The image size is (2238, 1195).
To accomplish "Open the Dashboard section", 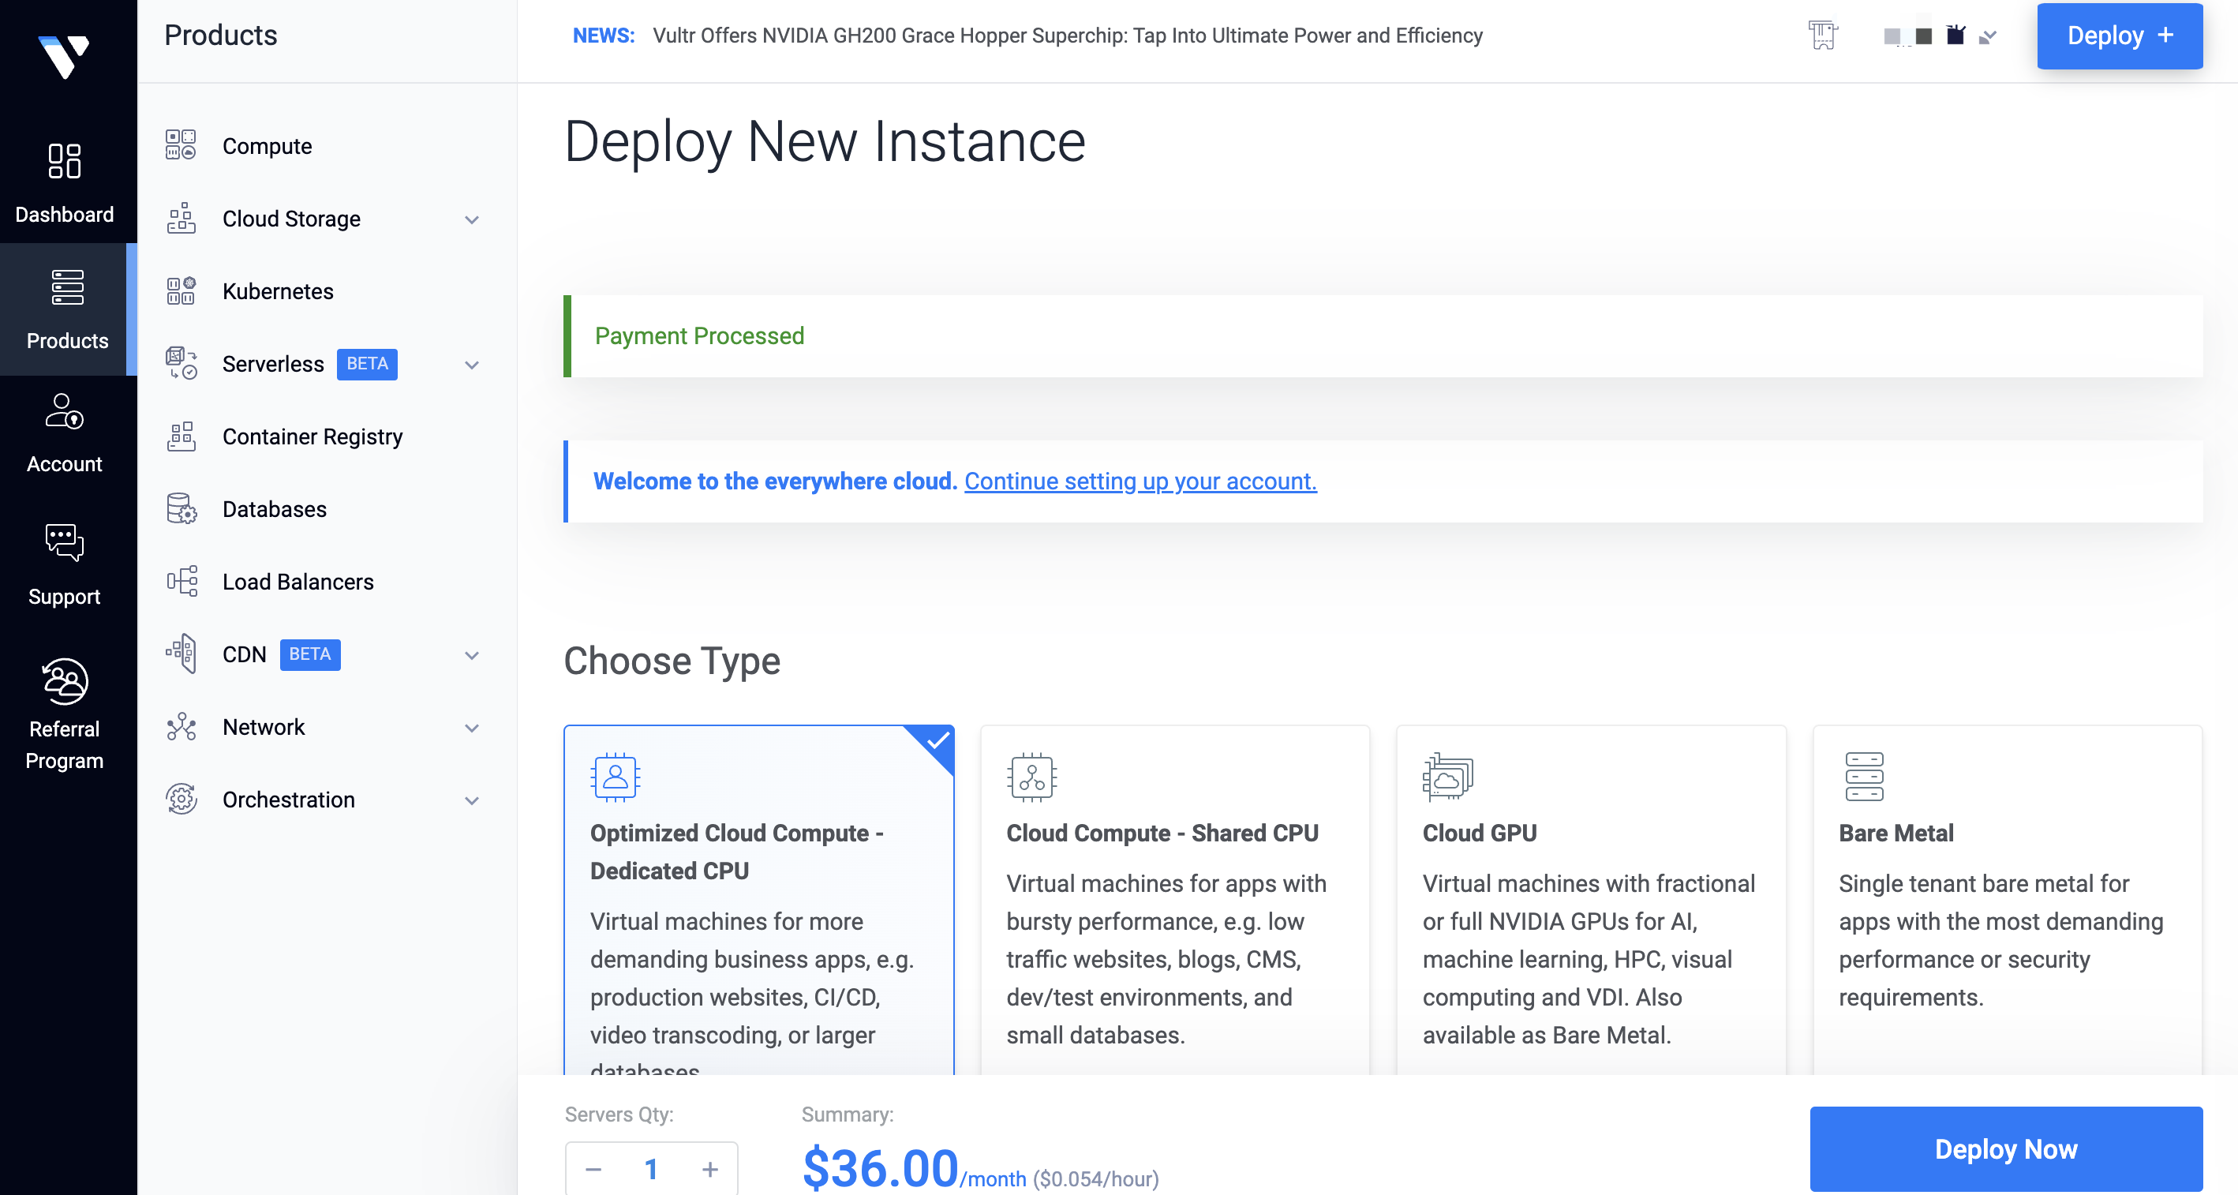I will 64,182.
